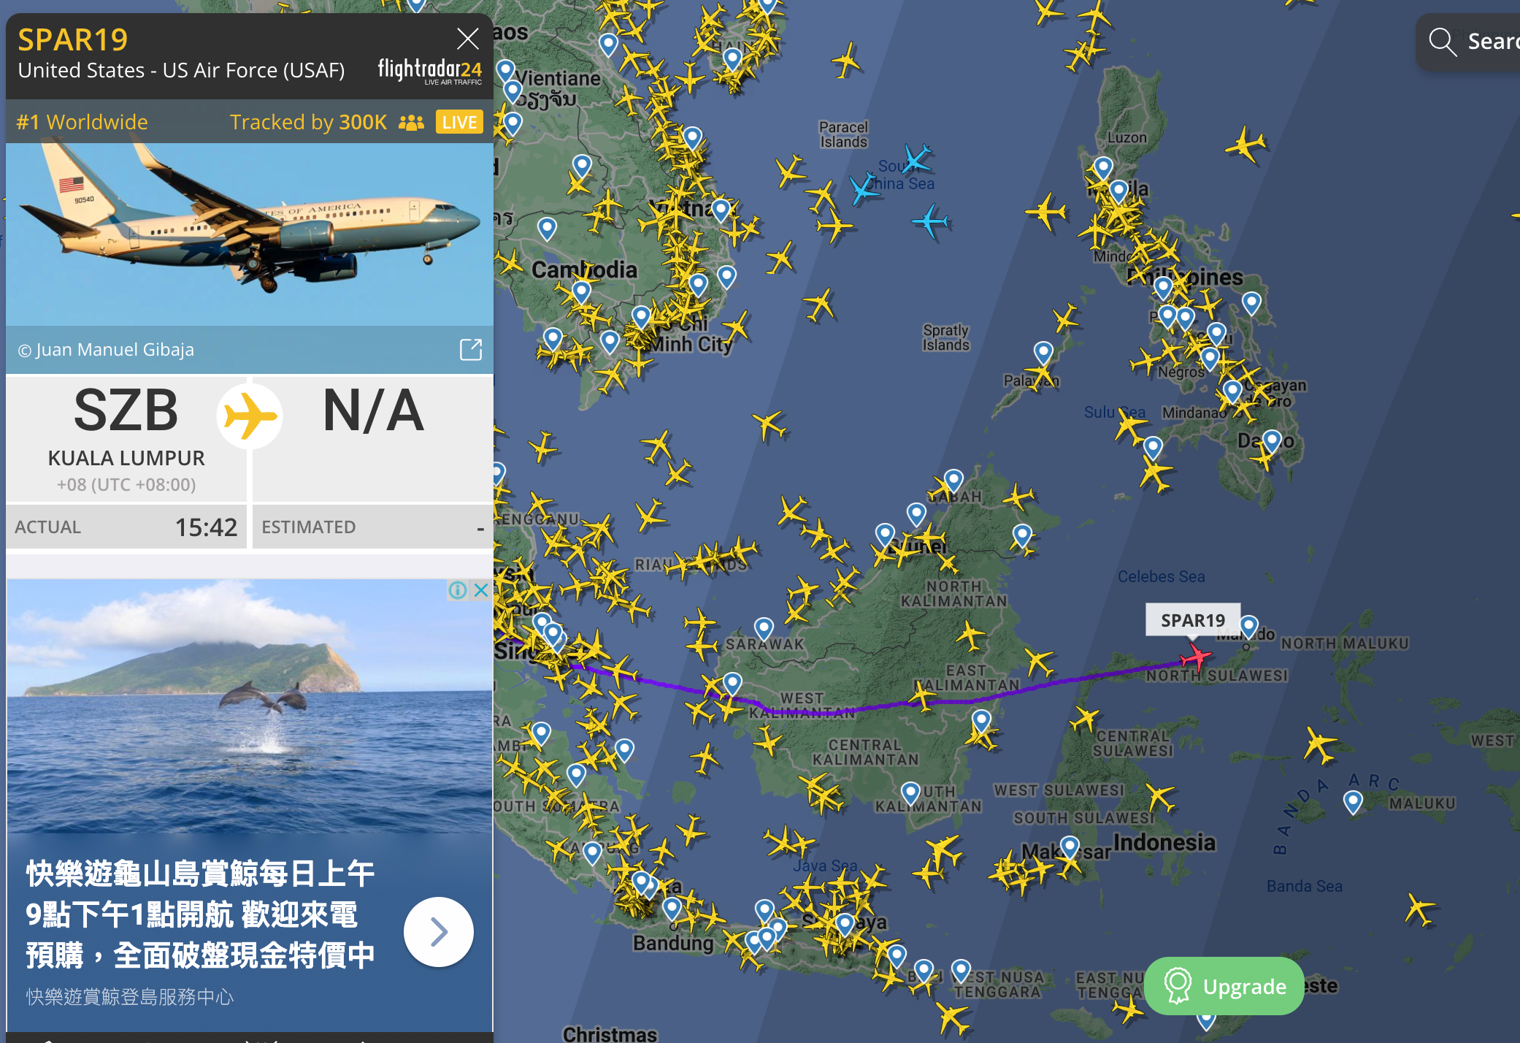The height and width of the screenshot is (1043, 1520).
Task: Close the SPAR19 flight details panel
Action: tap(467, 39)
